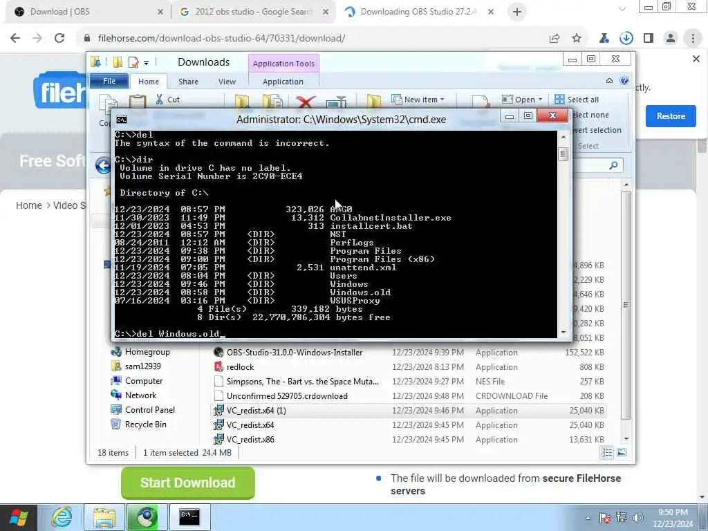Open the quick access toolbar dropdown arrow
This screenshot has width=708, height=531.
[147, 63]
